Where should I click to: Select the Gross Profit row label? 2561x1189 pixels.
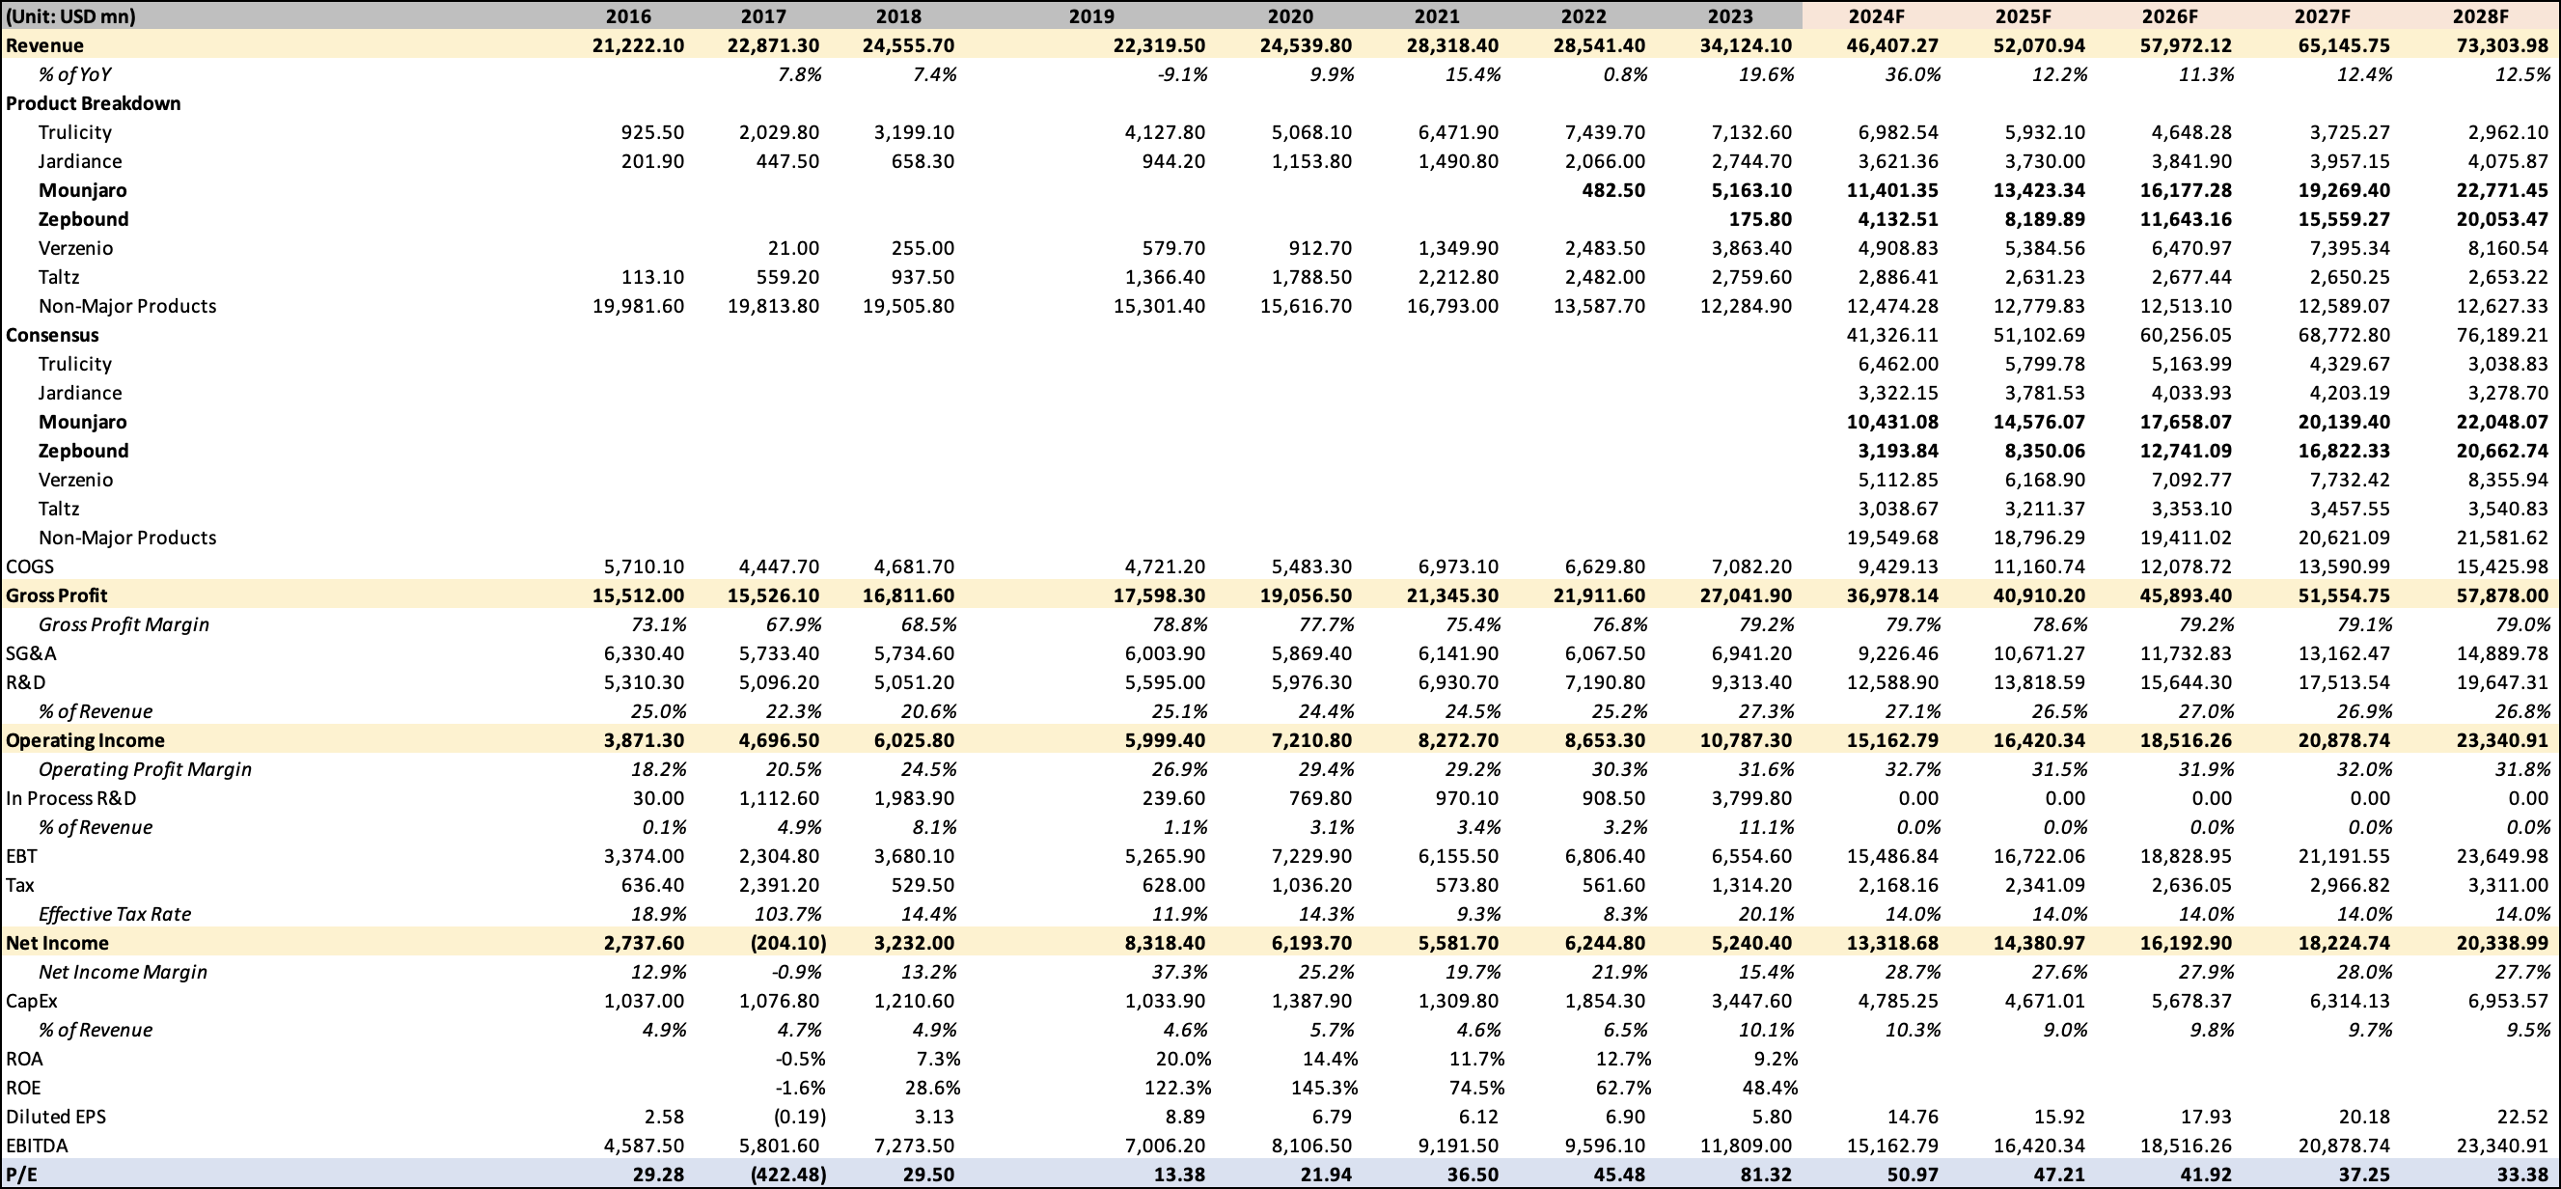[57, 594]
